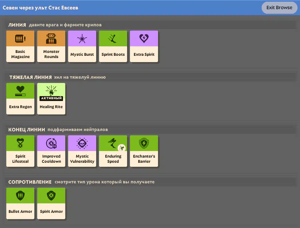Select the Extra Spirit heart icon

tap(144, 38)
